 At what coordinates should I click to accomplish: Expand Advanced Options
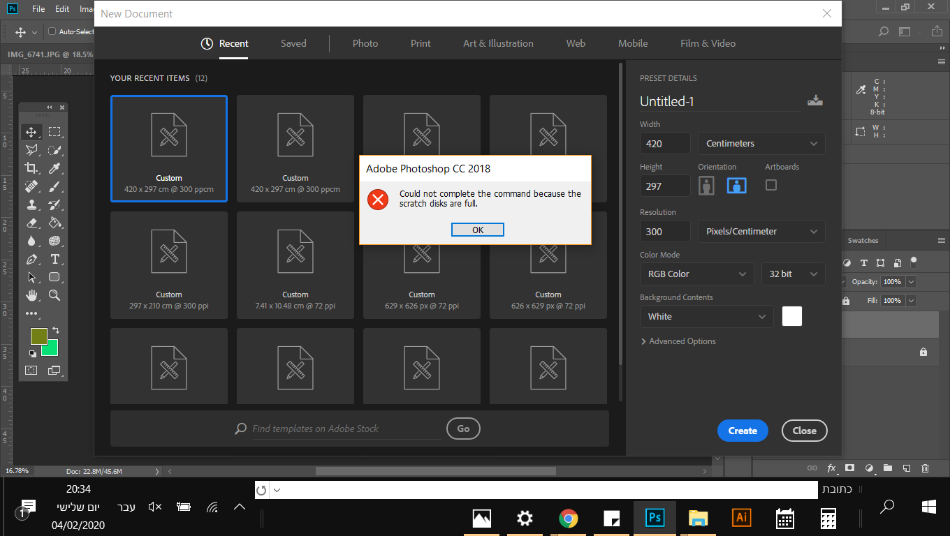pos(678,341)
